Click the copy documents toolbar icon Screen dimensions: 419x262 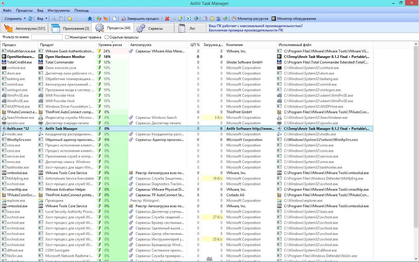tap(205, 18)
